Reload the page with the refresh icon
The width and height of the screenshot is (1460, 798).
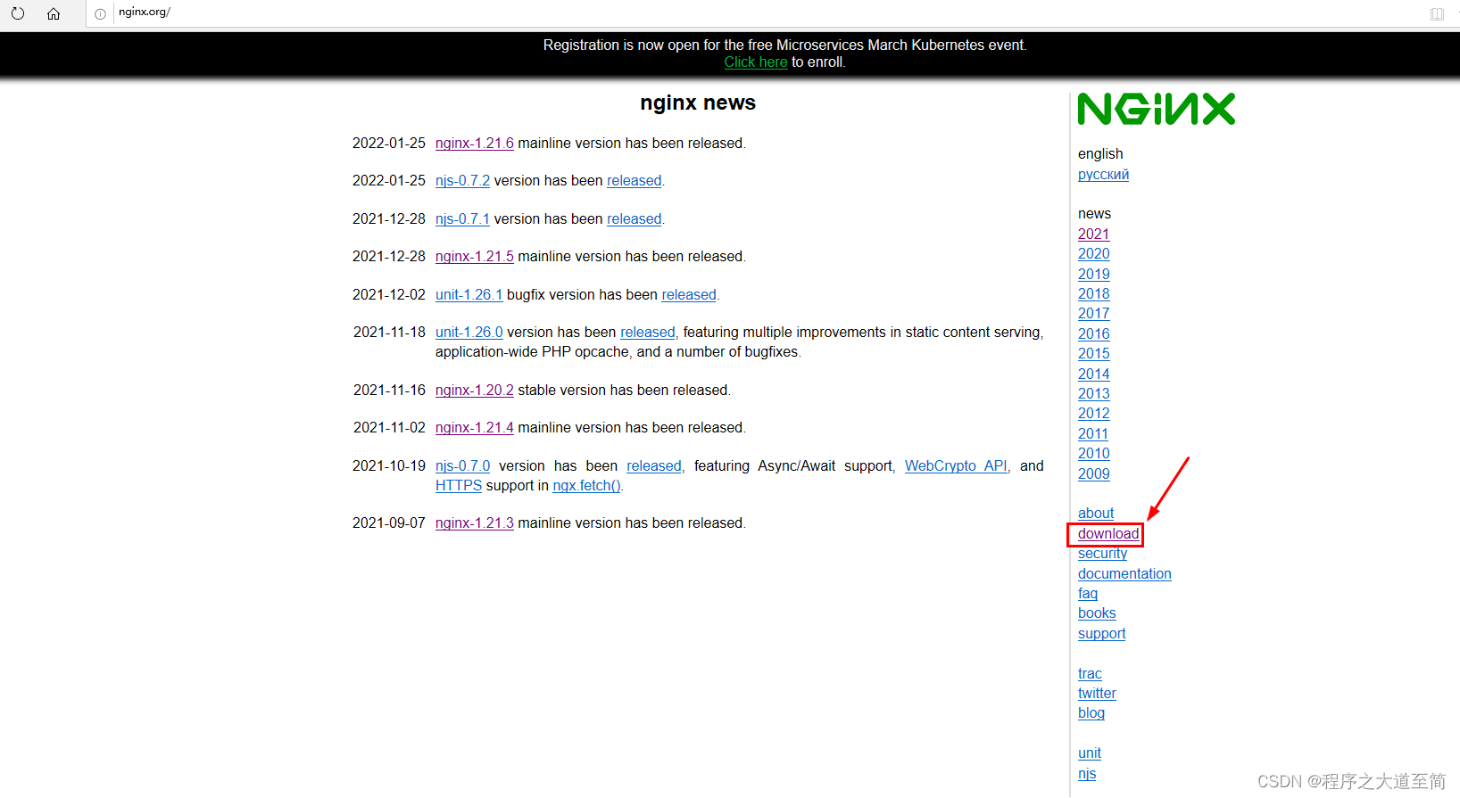point(18,13)
